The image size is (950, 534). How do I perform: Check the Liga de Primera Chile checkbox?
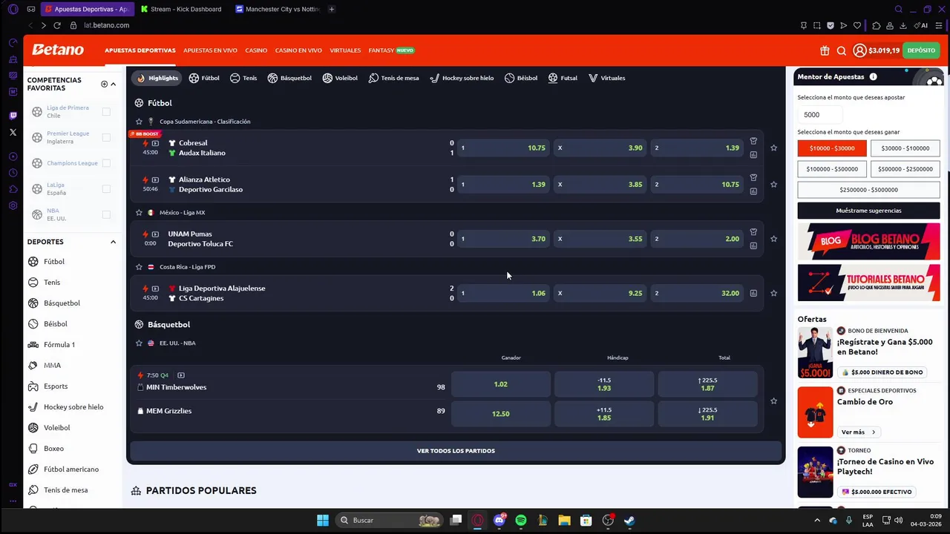coord(106,112)
